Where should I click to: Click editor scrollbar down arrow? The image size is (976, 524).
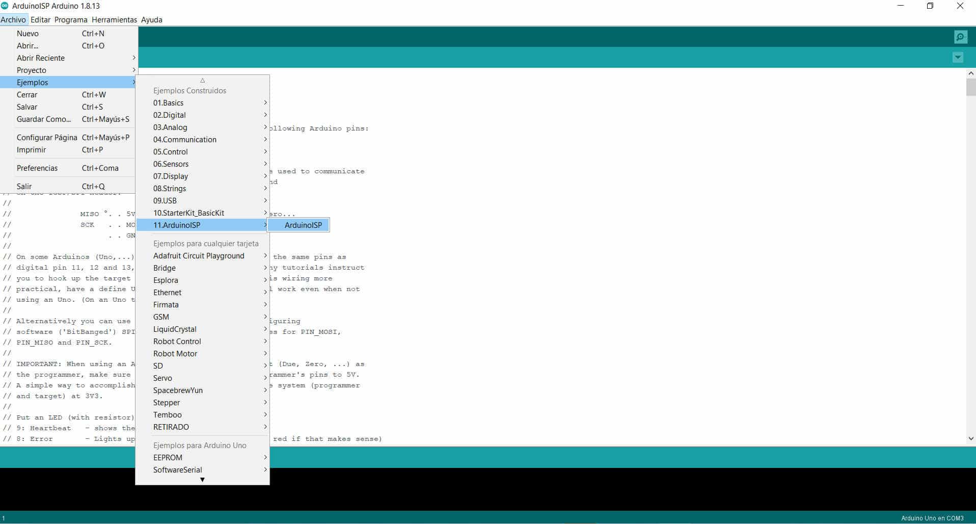(971, 438)
